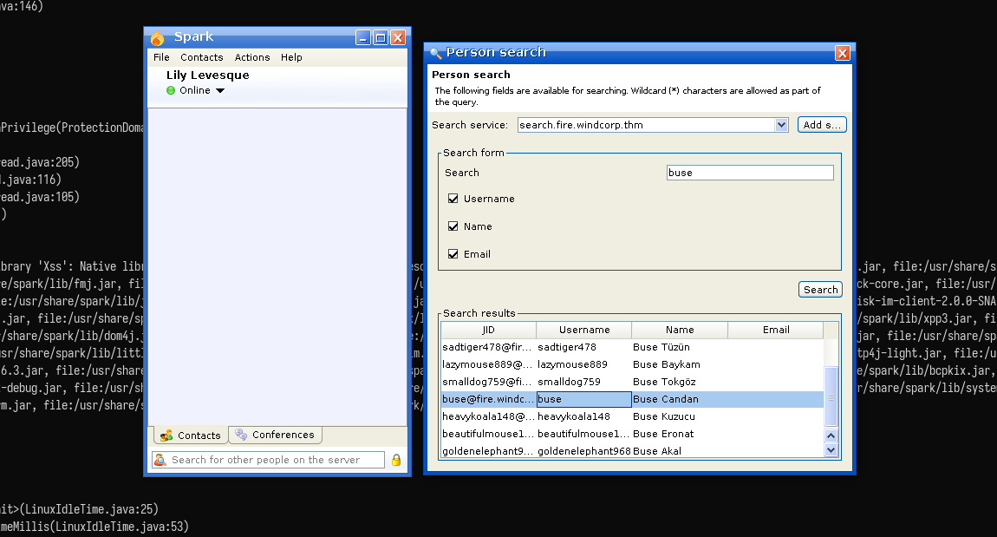Maximize the Spark window
This screenshot has width=997, height=537.
[x=381, y=37]
